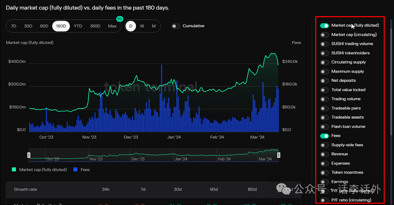Viewport: 394px width, 205px height.
Task: Enable Net deposits metric
Action: (x=324, y=81)
